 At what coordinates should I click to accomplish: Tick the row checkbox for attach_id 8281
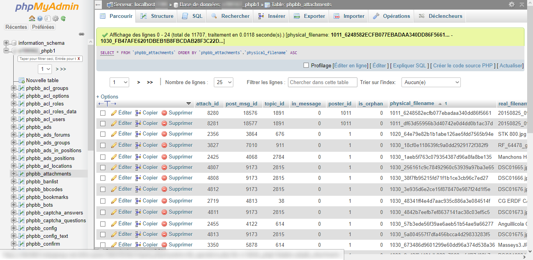[x=103, y=123]
